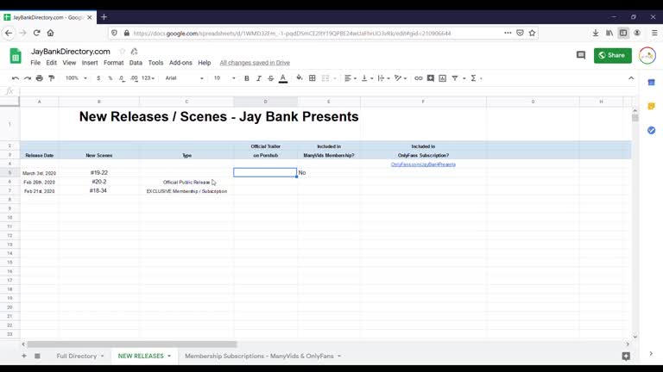
Task: Open comment history icon
Action: (x=581, y=55)
